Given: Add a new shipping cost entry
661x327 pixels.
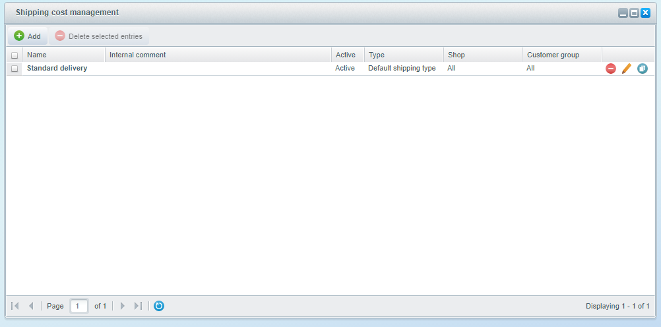Looking at the screenshot, I should tap(28, 36).
